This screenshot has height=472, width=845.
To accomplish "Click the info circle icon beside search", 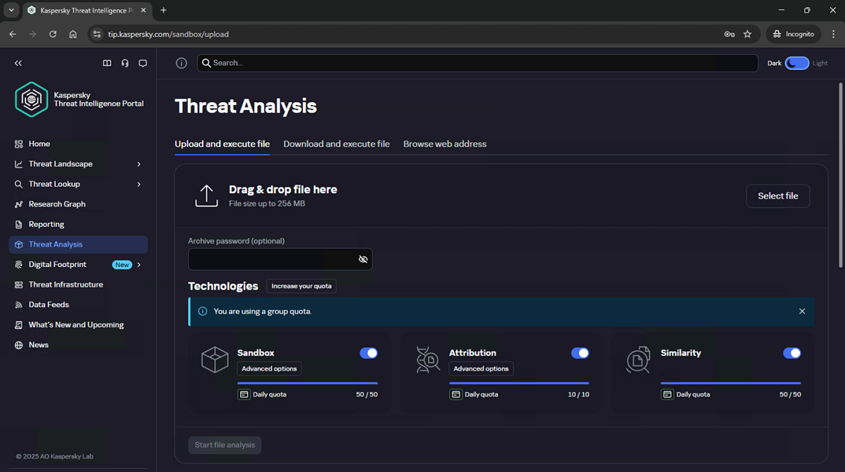I will coord(181,63).
